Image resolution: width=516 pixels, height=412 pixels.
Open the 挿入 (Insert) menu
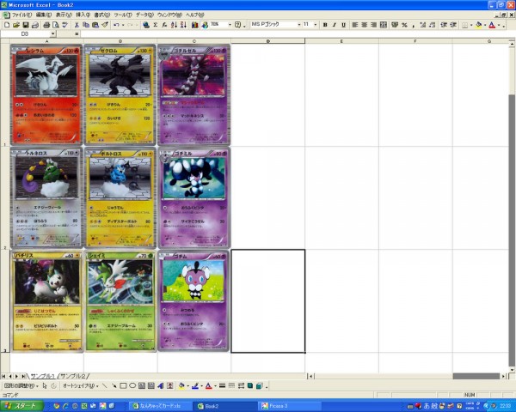83,15
